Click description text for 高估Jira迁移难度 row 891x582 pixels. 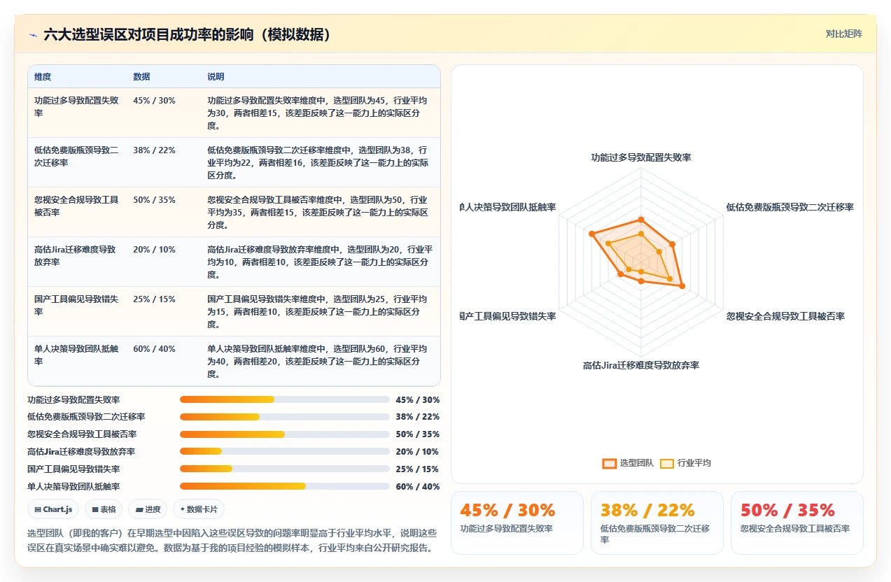[x=320, y=262]
